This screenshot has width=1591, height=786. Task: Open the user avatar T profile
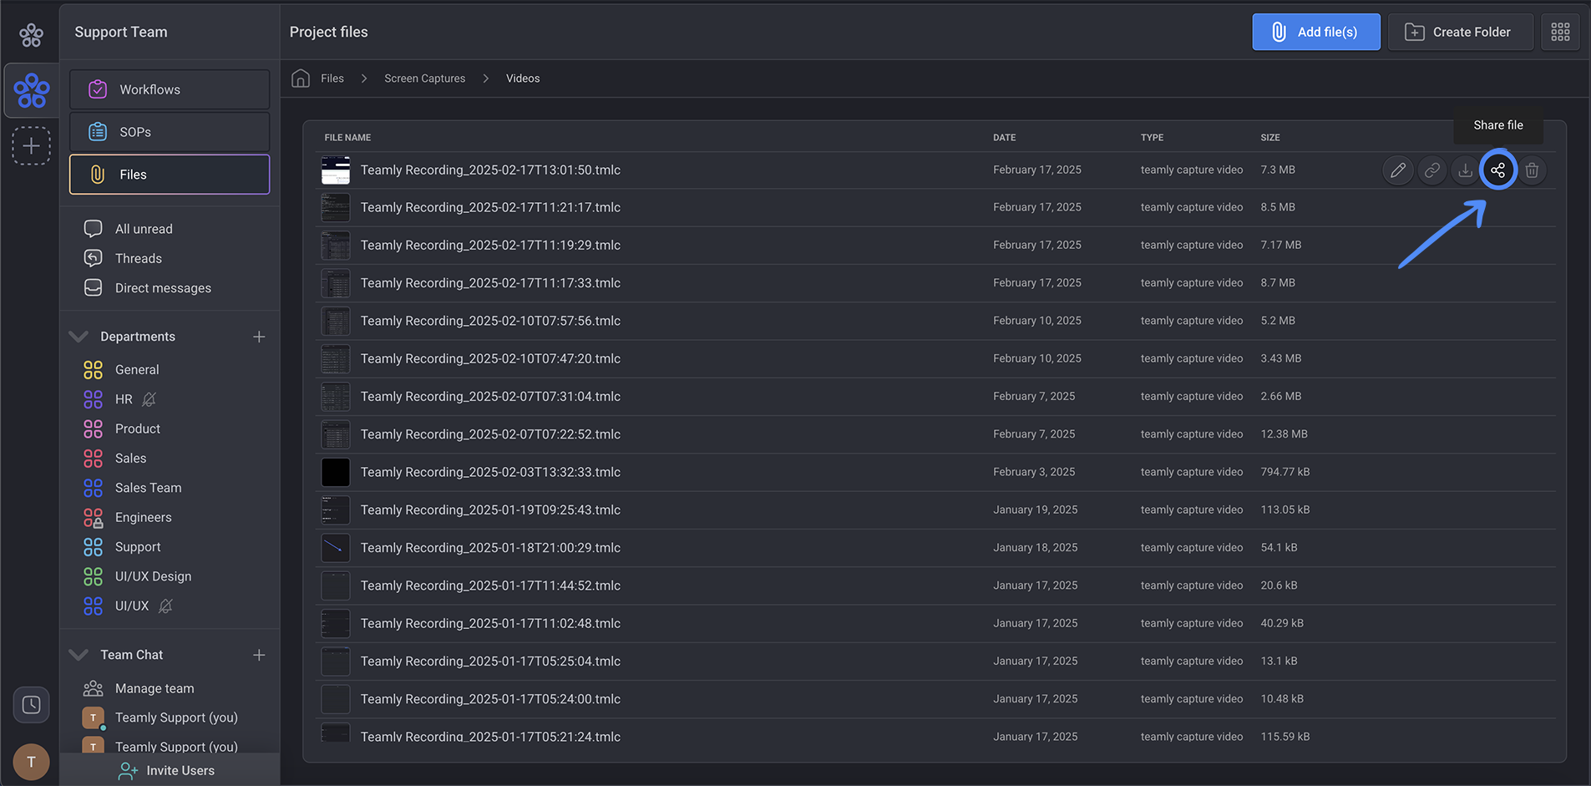pyautogui.click(x=31, y=762)
